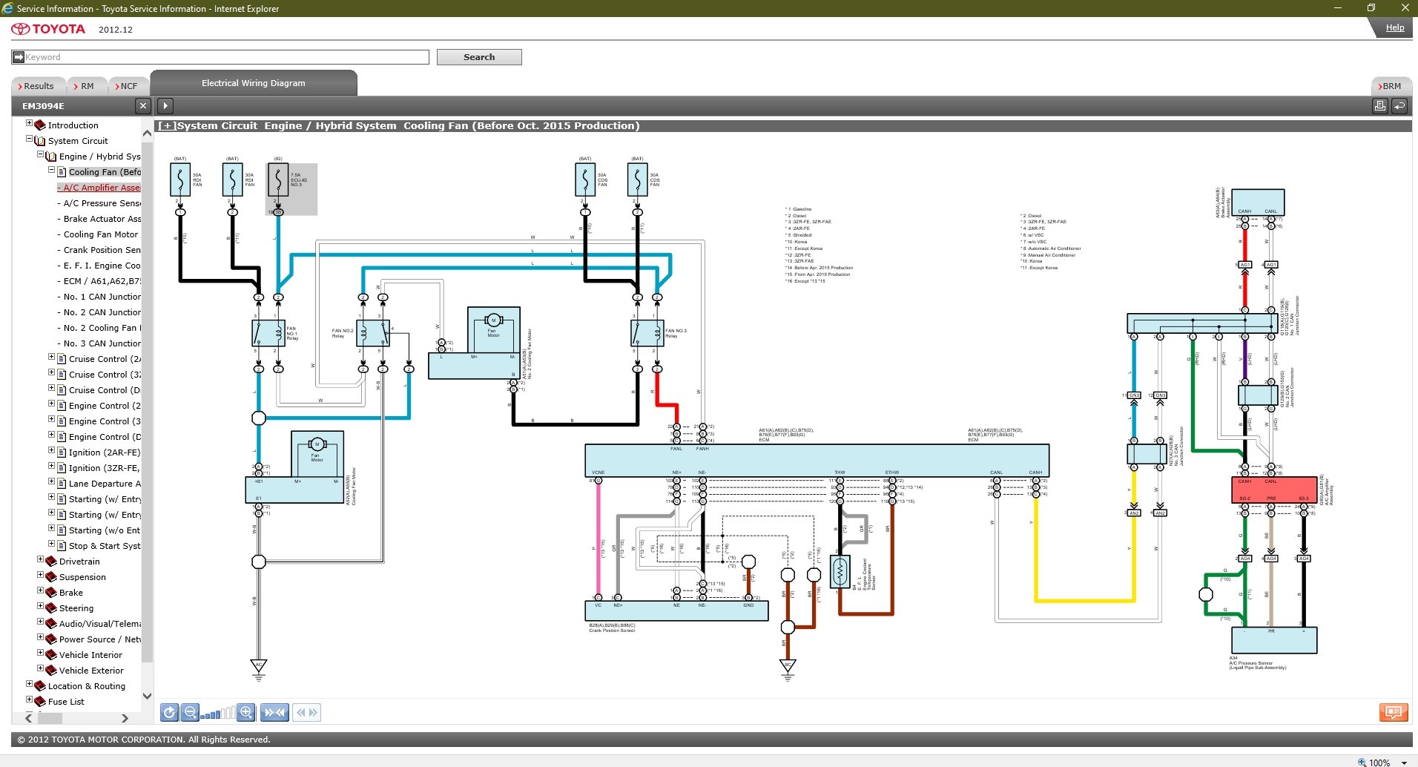This screenshot has height=767, width=1418.
Task: Click the zoom out magnifier icon
Action: 190,713
